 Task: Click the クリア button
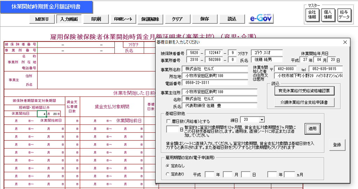177,19
